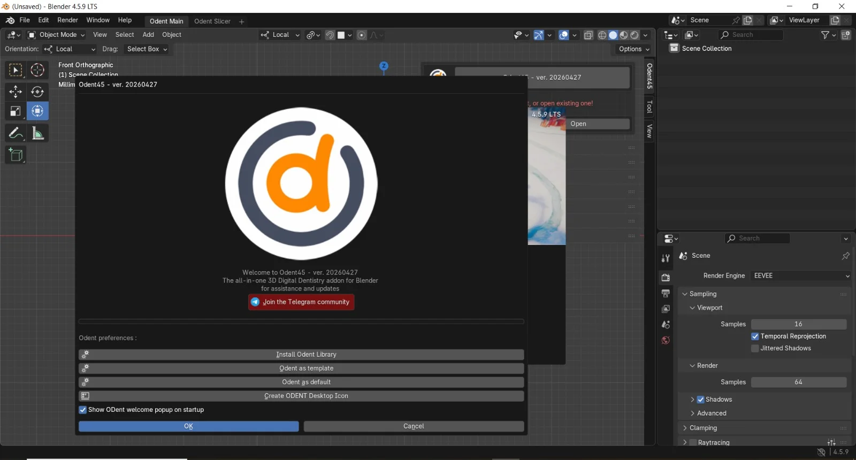Screen dimensions: 856x460
Task: Disable the Shadows checkbox
Action: pyautogui.click(x=700, y=400)
